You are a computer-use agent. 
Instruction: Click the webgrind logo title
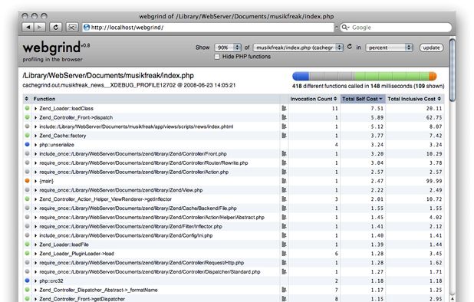pos(51,48)
